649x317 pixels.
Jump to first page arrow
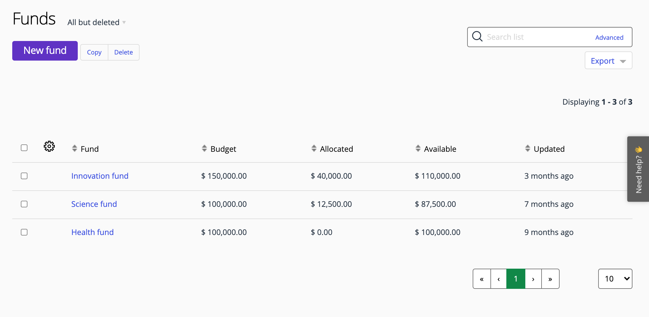pyautogui.click(x=482, y=279)
